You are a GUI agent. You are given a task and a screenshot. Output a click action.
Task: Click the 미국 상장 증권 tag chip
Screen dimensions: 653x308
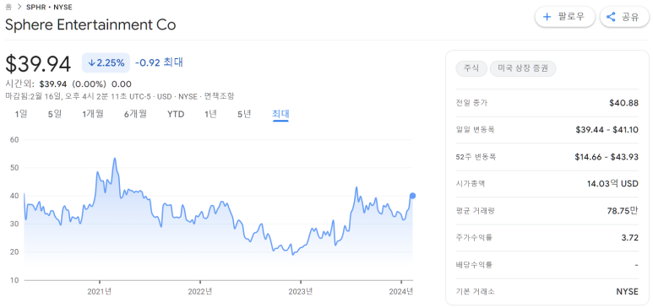[523, 69]
